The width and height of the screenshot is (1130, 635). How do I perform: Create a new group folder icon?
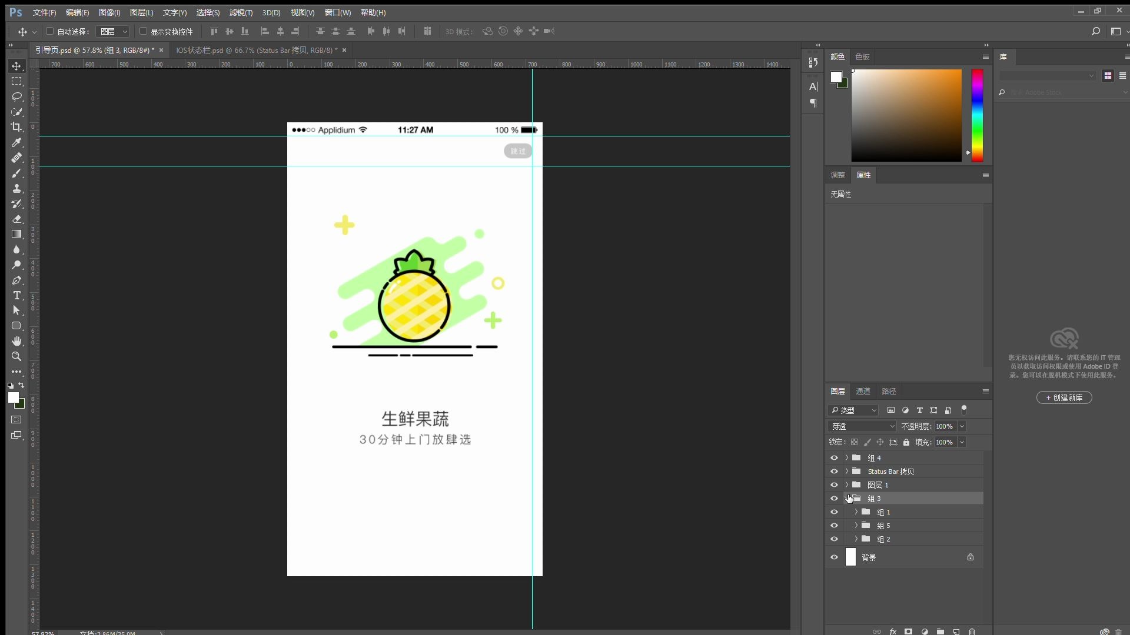940,631
